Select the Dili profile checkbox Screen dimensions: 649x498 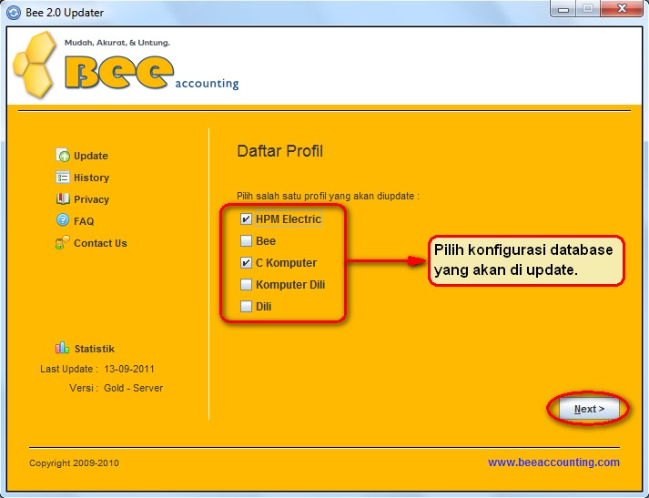coord(246,307)
